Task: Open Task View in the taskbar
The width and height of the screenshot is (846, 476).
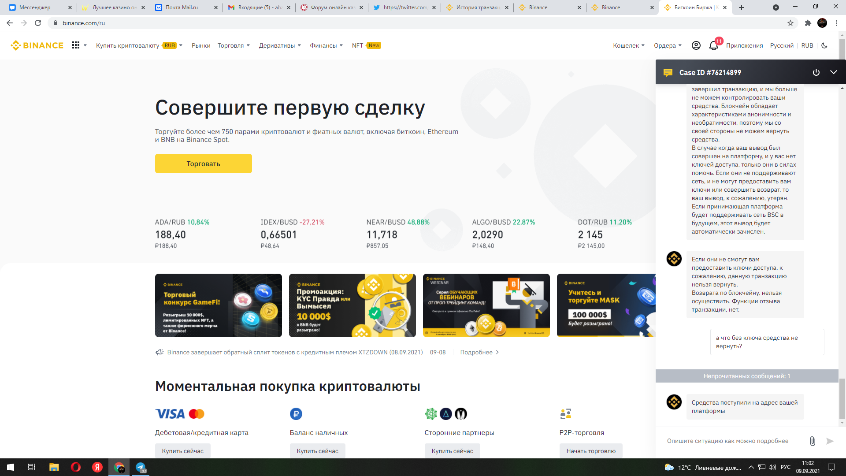Action: (32, 467)
